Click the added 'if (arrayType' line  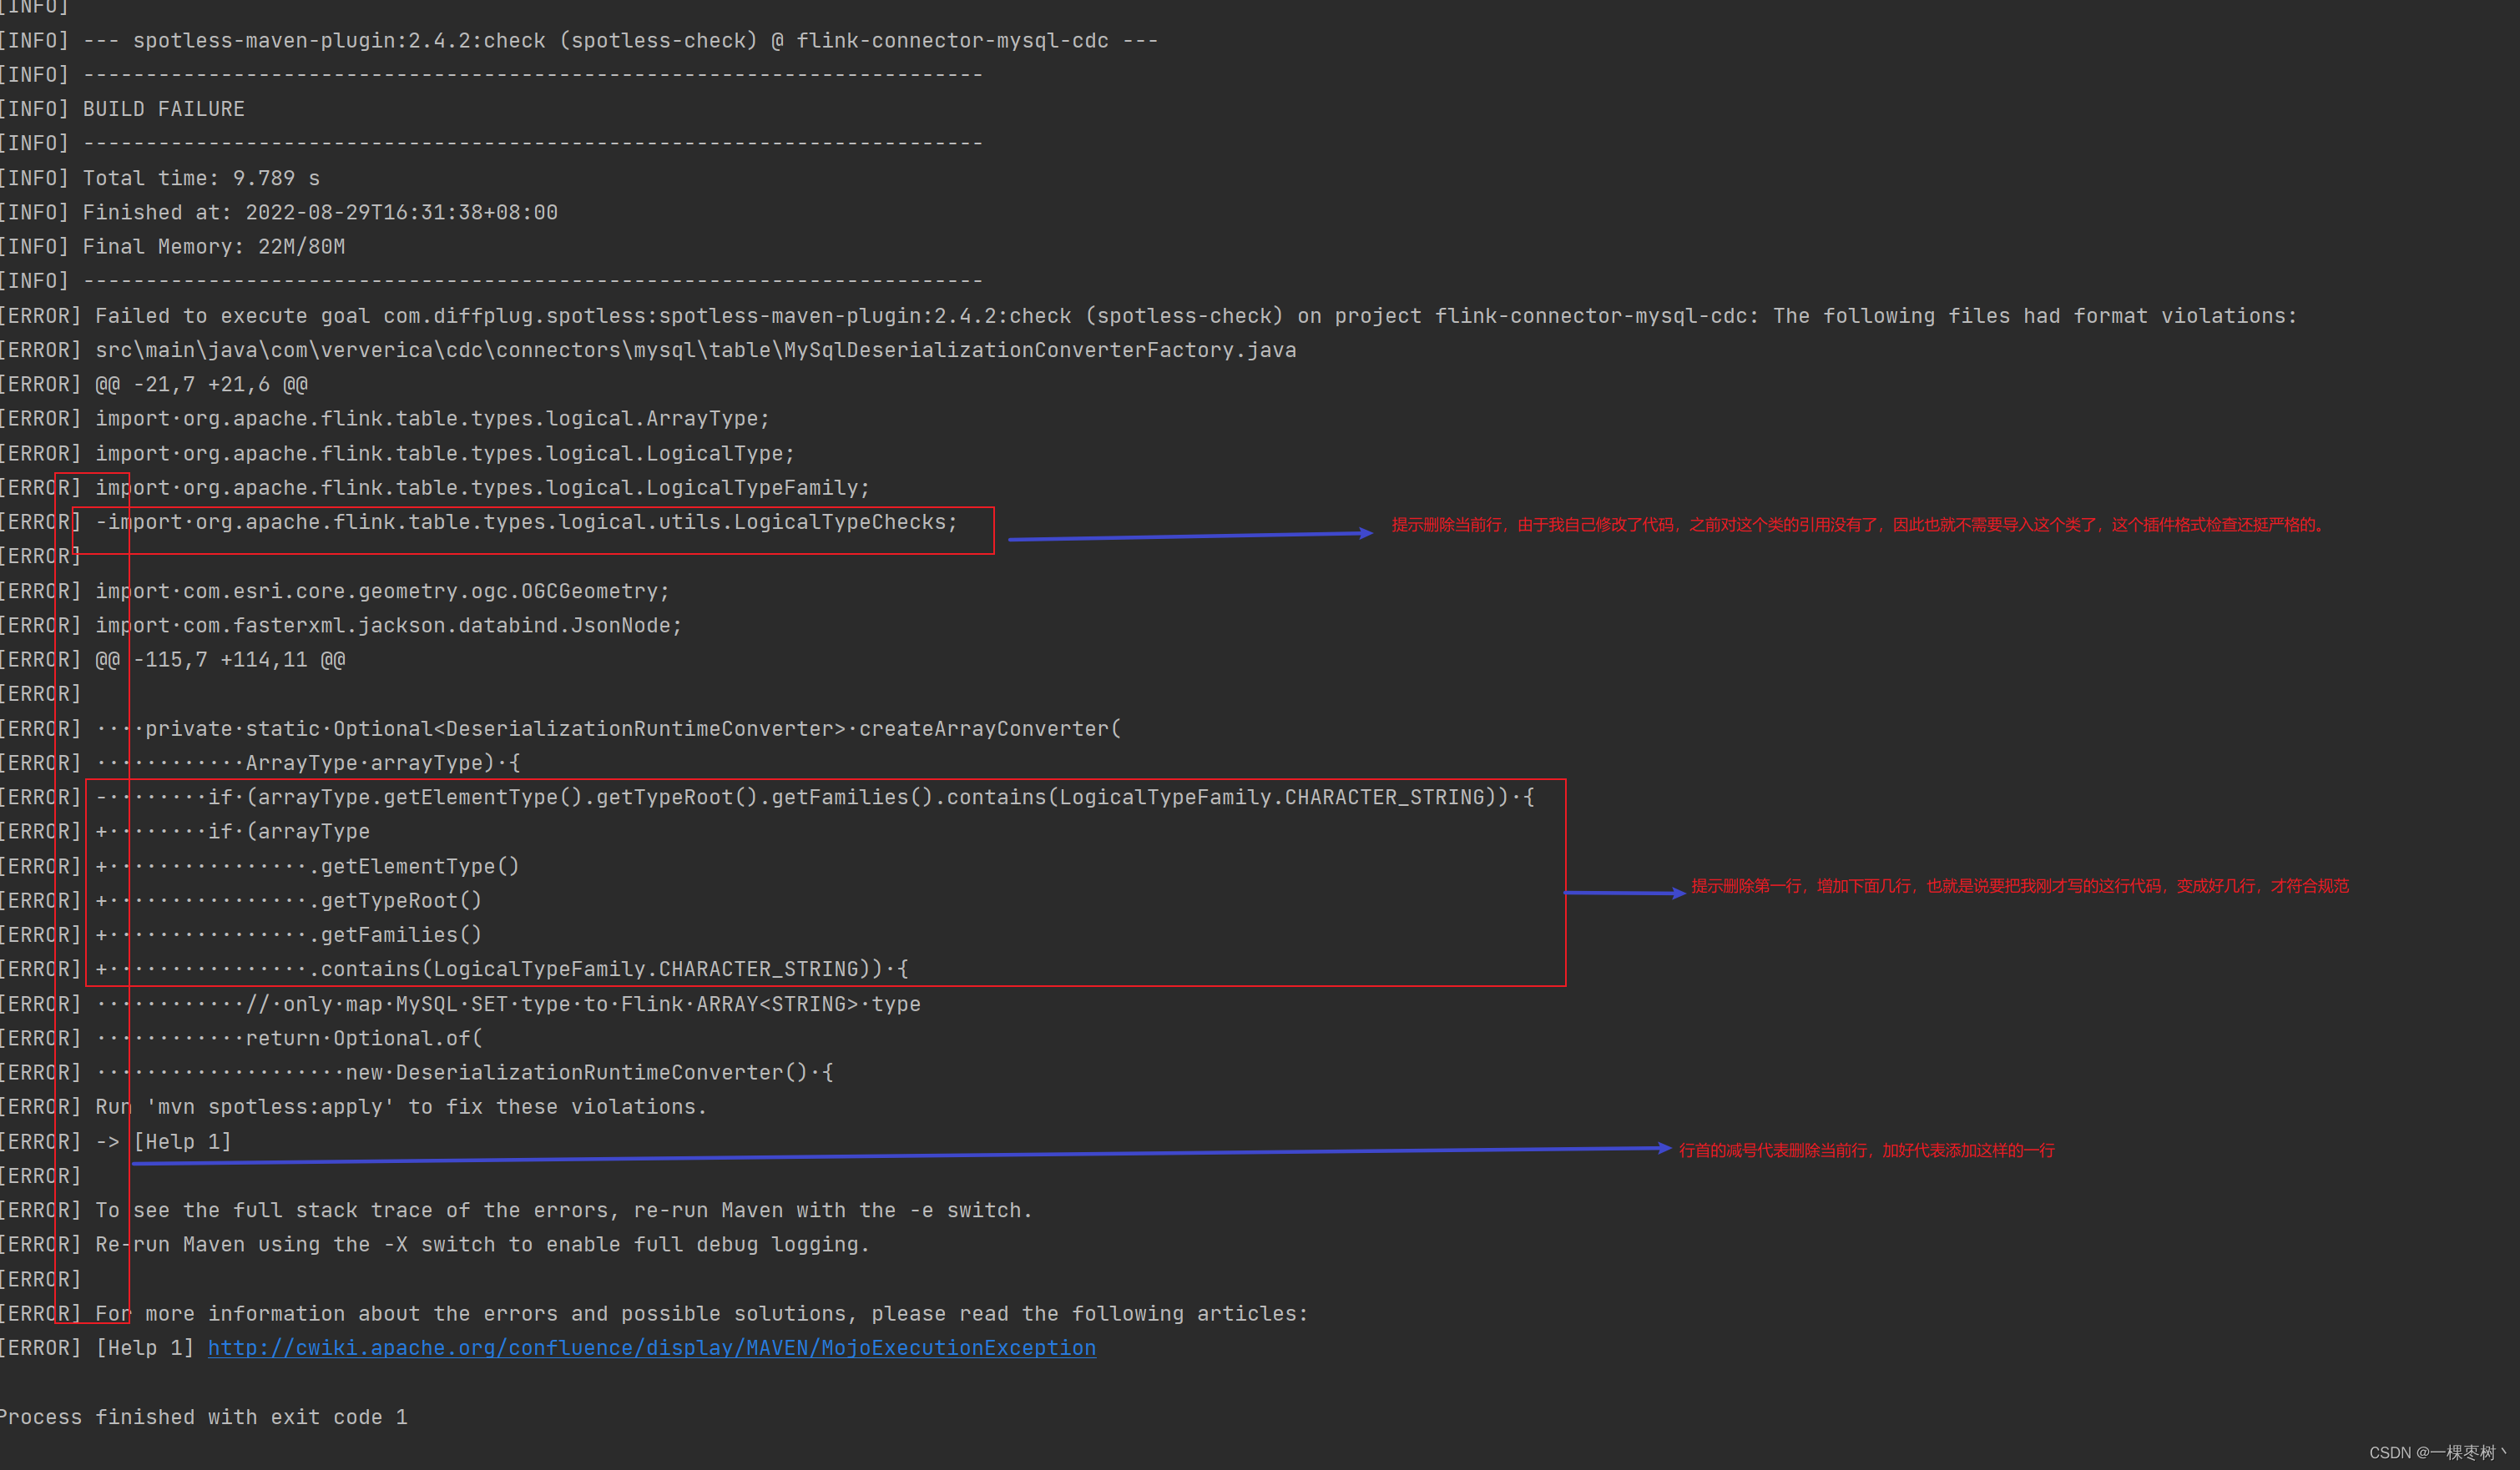click(185, 832)
